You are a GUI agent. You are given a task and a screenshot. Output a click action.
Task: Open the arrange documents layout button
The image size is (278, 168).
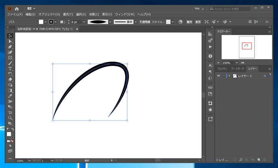(31, 8)
